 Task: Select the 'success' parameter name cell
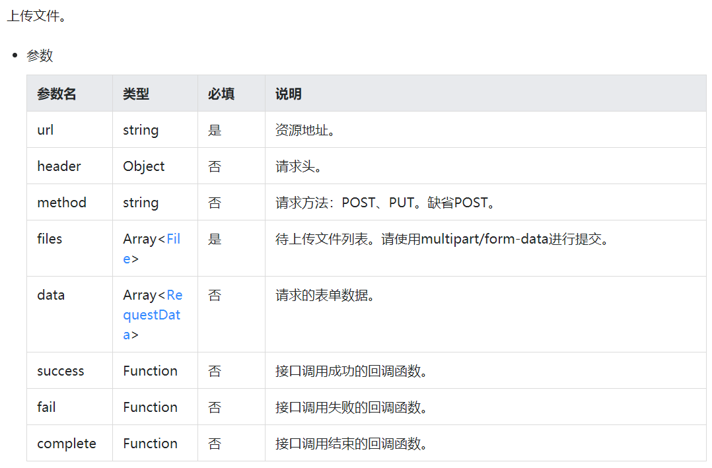tap(69, 370)
